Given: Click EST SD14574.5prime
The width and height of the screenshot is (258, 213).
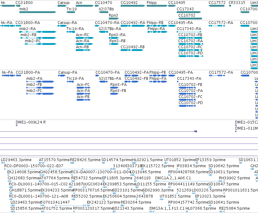Looking at the screenshot, I should 103,163.
